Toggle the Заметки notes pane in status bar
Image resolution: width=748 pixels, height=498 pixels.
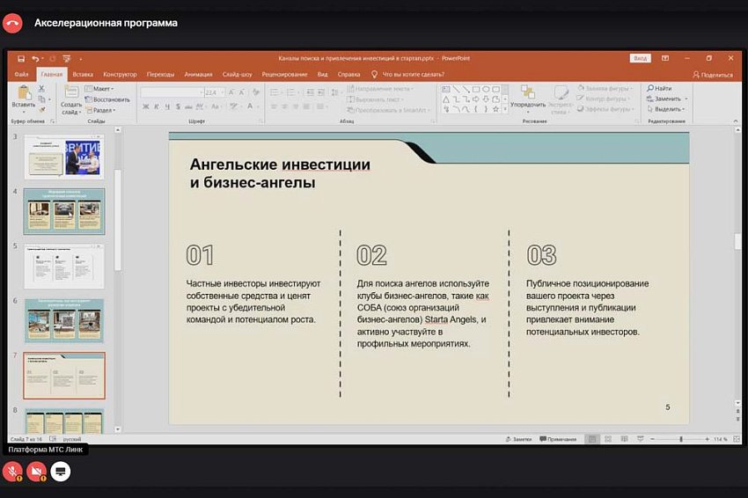(521, 438)
